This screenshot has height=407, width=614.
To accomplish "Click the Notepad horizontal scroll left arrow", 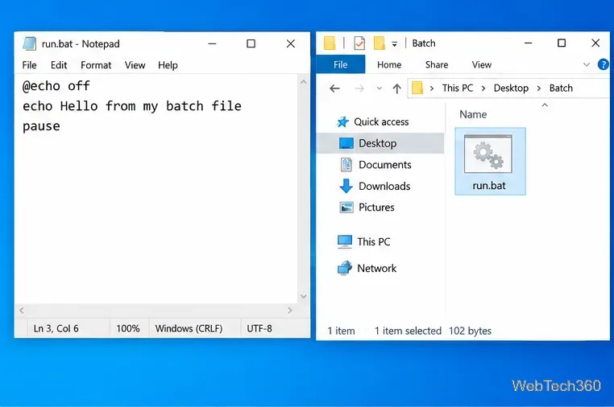I will click(22, 310).
